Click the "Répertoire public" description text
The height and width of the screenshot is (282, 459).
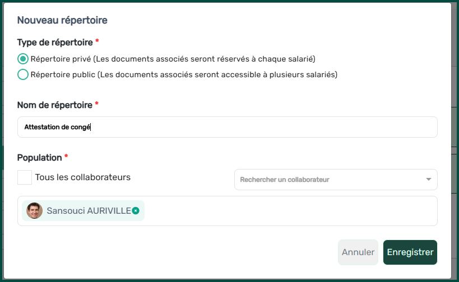tap(184, 74)
